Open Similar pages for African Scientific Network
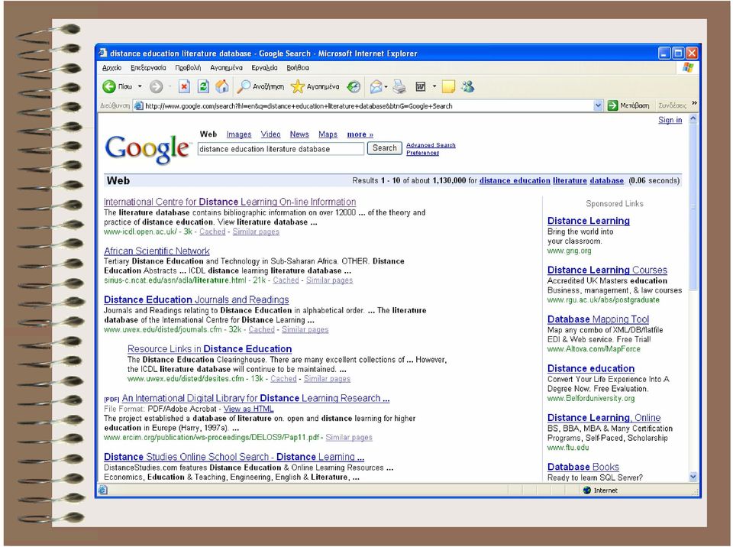 tap(329, 280)
